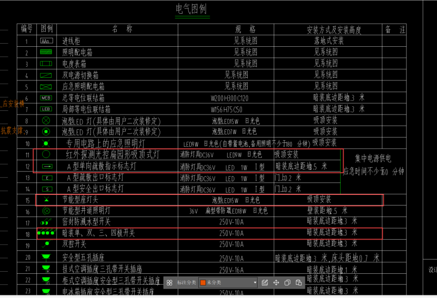Click the move crosshair arrows icon

click(x=276, y=283)
